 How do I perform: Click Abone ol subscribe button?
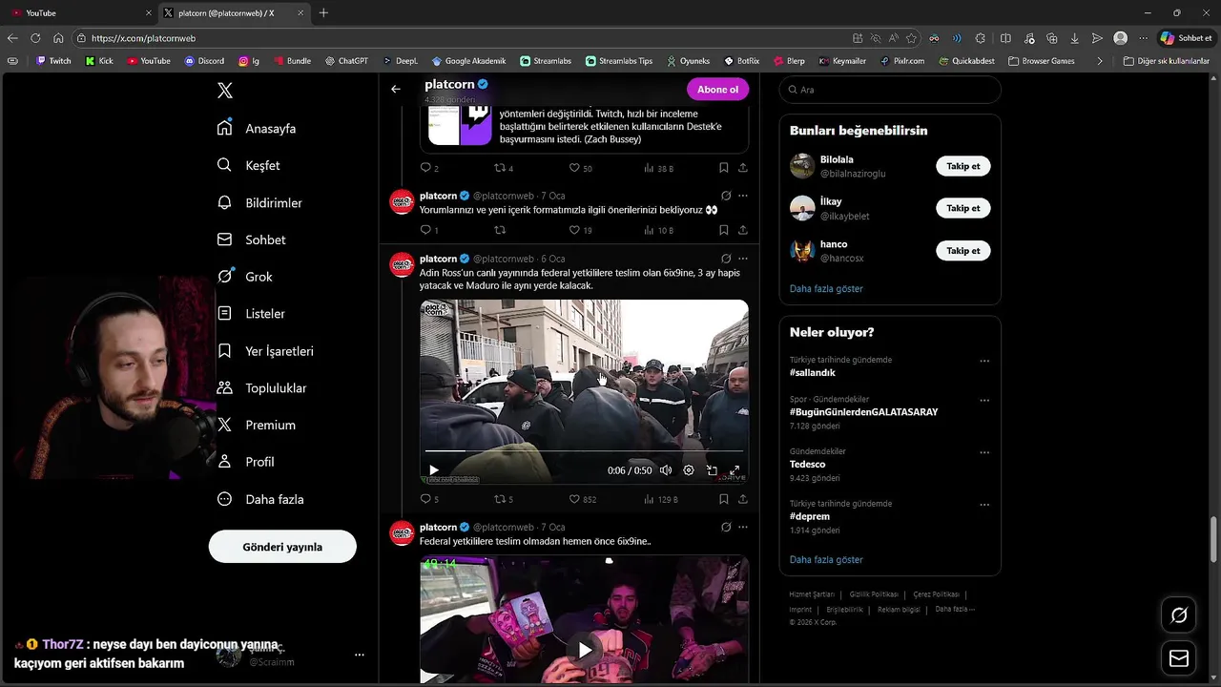click(717, 89)
